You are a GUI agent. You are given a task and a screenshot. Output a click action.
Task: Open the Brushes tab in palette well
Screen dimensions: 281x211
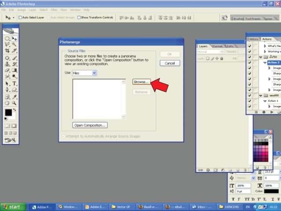[x=238, y=18]
